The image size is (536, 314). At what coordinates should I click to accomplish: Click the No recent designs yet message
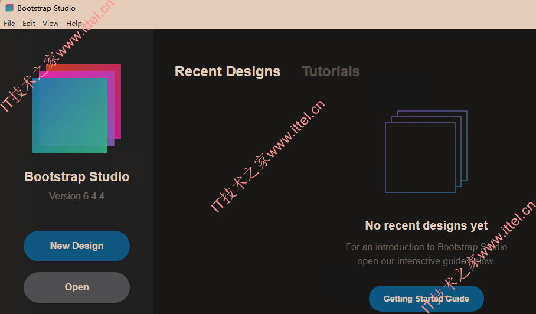(x=426, y=225)
